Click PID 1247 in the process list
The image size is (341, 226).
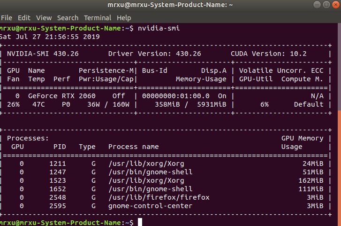pos(57,172)
